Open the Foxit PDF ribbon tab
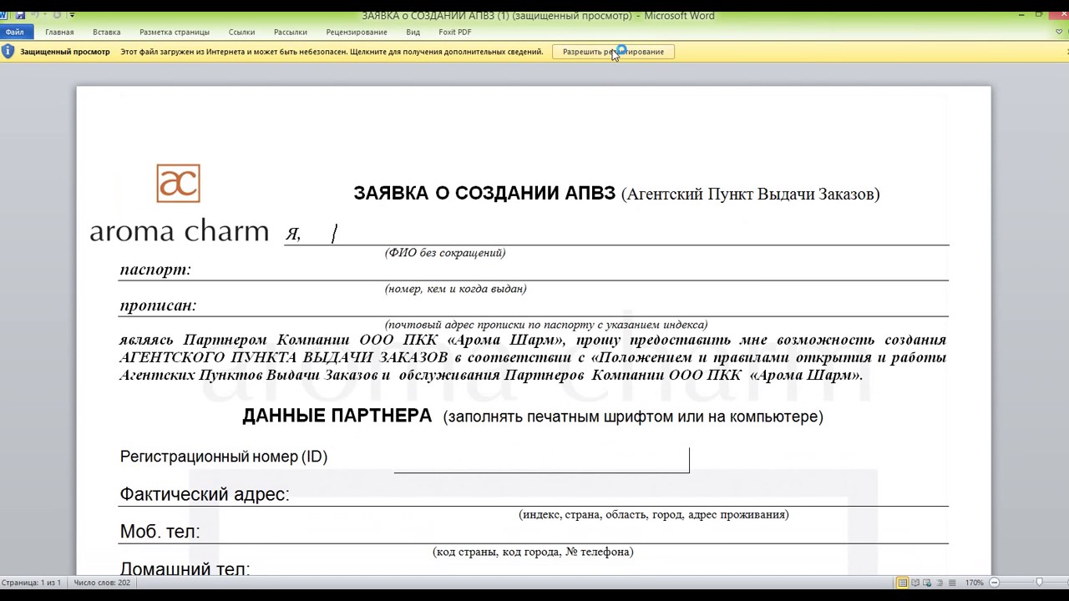Image resolution: width=1069 pixels, height=601 pixels. pos(455,32)
